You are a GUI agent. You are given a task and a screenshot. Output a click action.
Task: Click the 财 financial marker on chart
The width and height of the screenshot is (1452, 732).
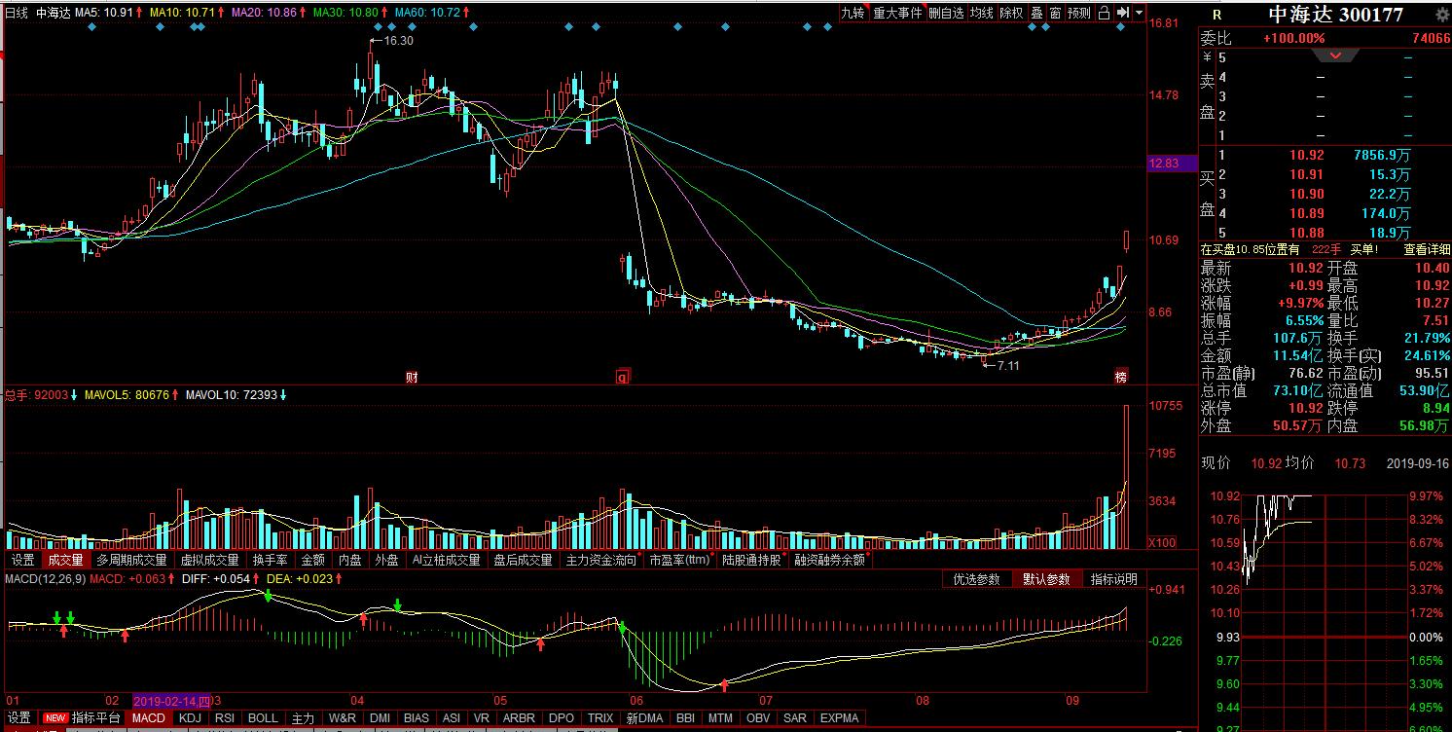point(411,377)
